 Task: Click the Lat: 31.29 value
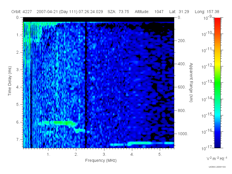pyautogui.click(x=179, y=12)
